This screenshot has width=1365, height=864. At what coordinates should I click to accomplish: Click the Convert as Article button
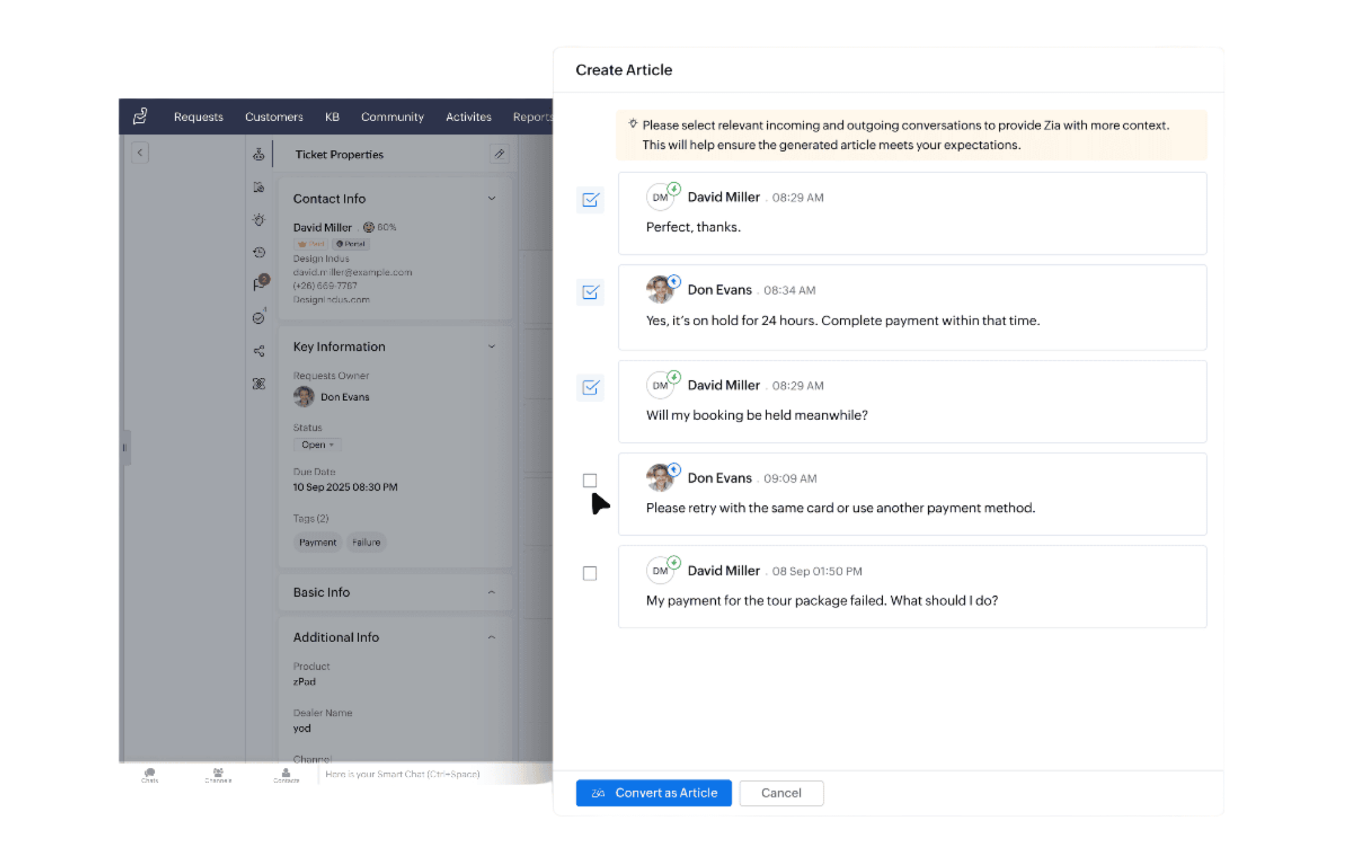click(x=654, y=793)
